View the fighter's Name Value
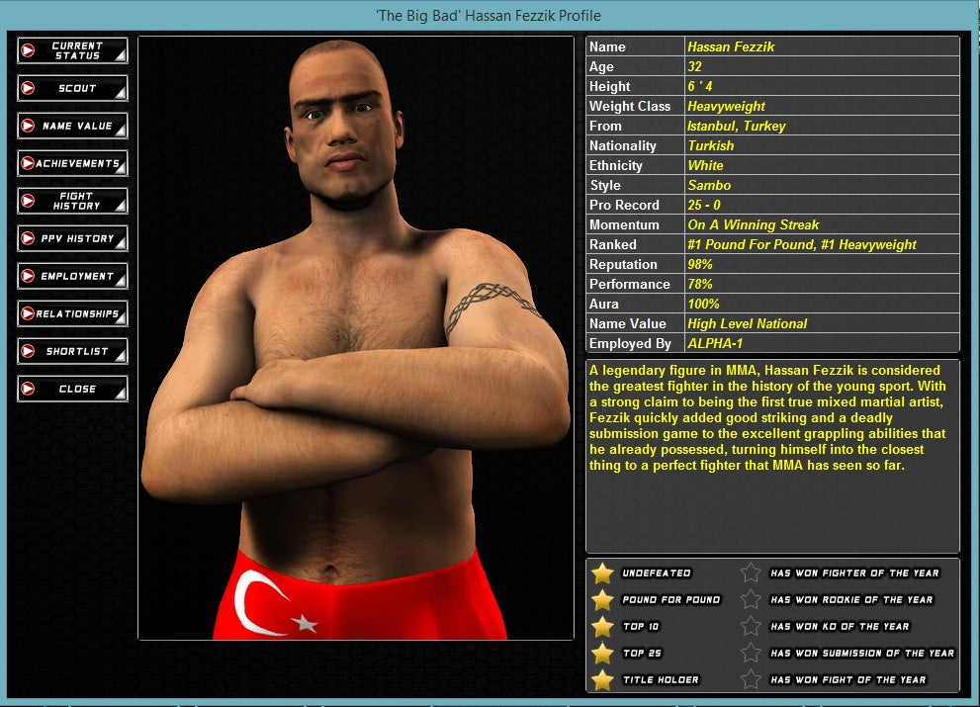Screen dimensions: 980x707 [71, 126]
